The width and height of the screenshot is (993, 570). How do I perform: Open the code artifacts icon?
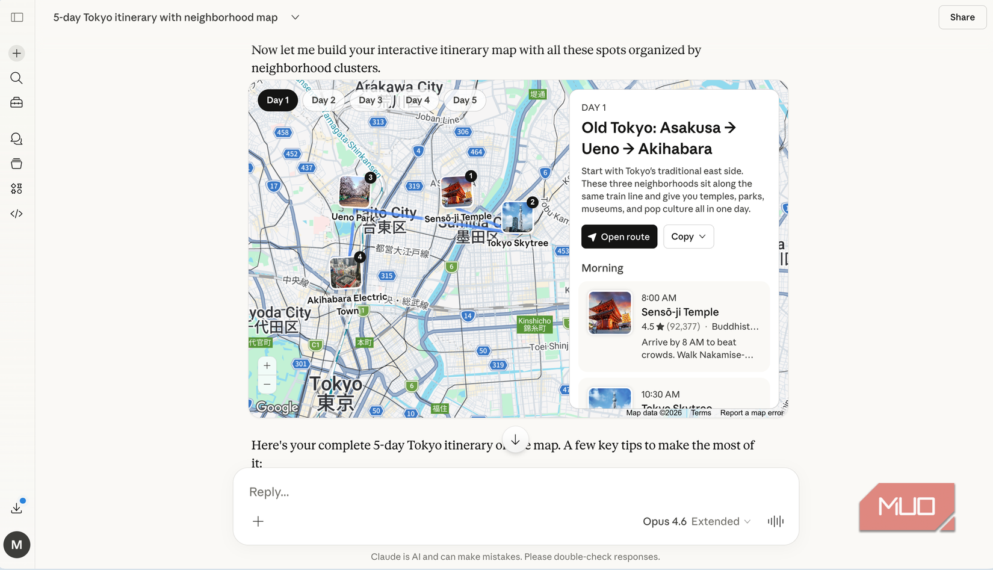(x=16, y=213)
